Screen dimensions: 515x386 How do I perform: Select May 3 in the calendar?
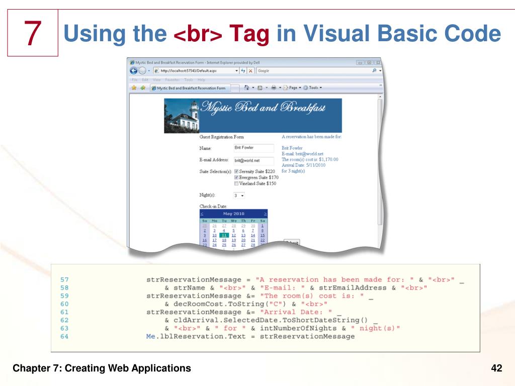click(214, 231)
